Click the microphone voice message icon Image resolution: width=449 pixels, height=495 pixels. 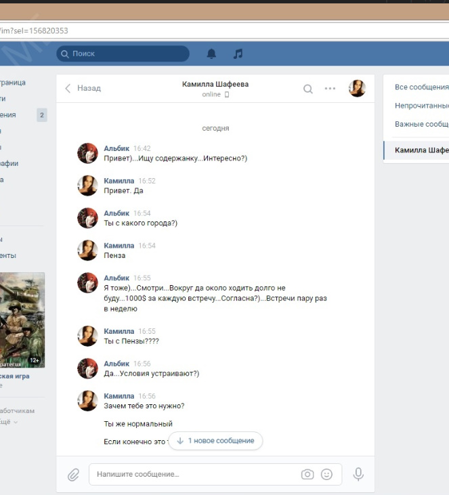tap(358, 475)
